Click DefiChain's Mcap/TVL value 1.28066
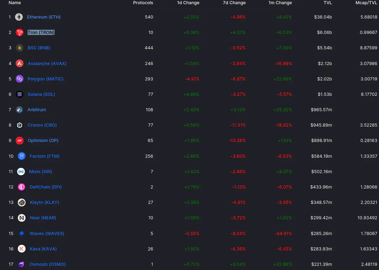379x270 pixels. tap(369, 187)
